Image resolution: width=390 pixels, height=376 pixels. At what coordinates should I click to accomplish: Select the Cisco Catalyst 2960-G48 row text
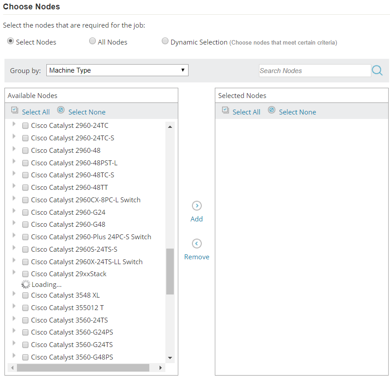click(x=68, y=225)
